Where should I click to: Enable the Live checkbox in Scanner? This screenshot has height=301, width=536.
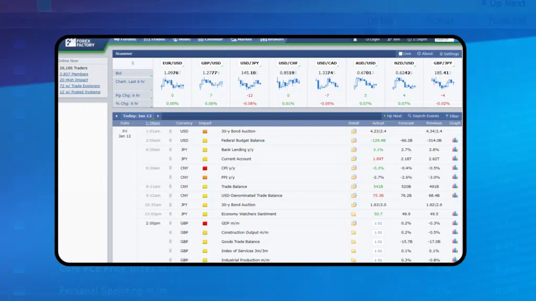[401, 54]
